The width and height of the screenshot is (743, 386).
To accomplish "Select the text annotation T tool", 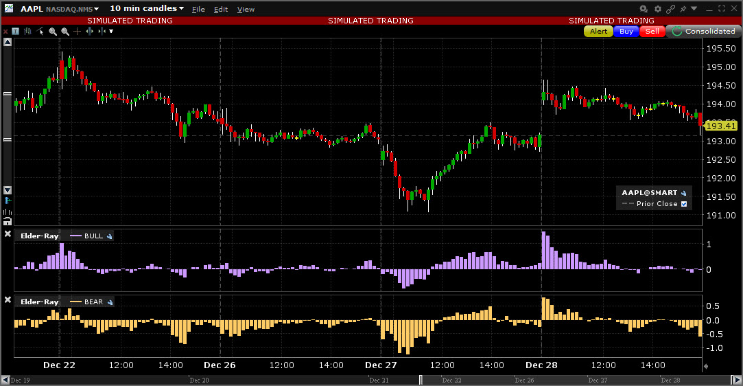I will (16, 32).
